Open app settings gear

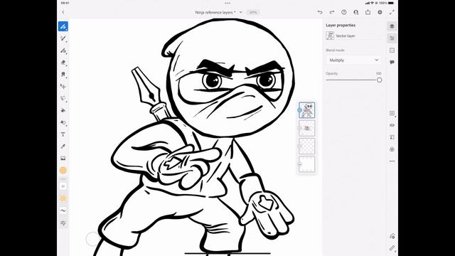pos(380,12)
